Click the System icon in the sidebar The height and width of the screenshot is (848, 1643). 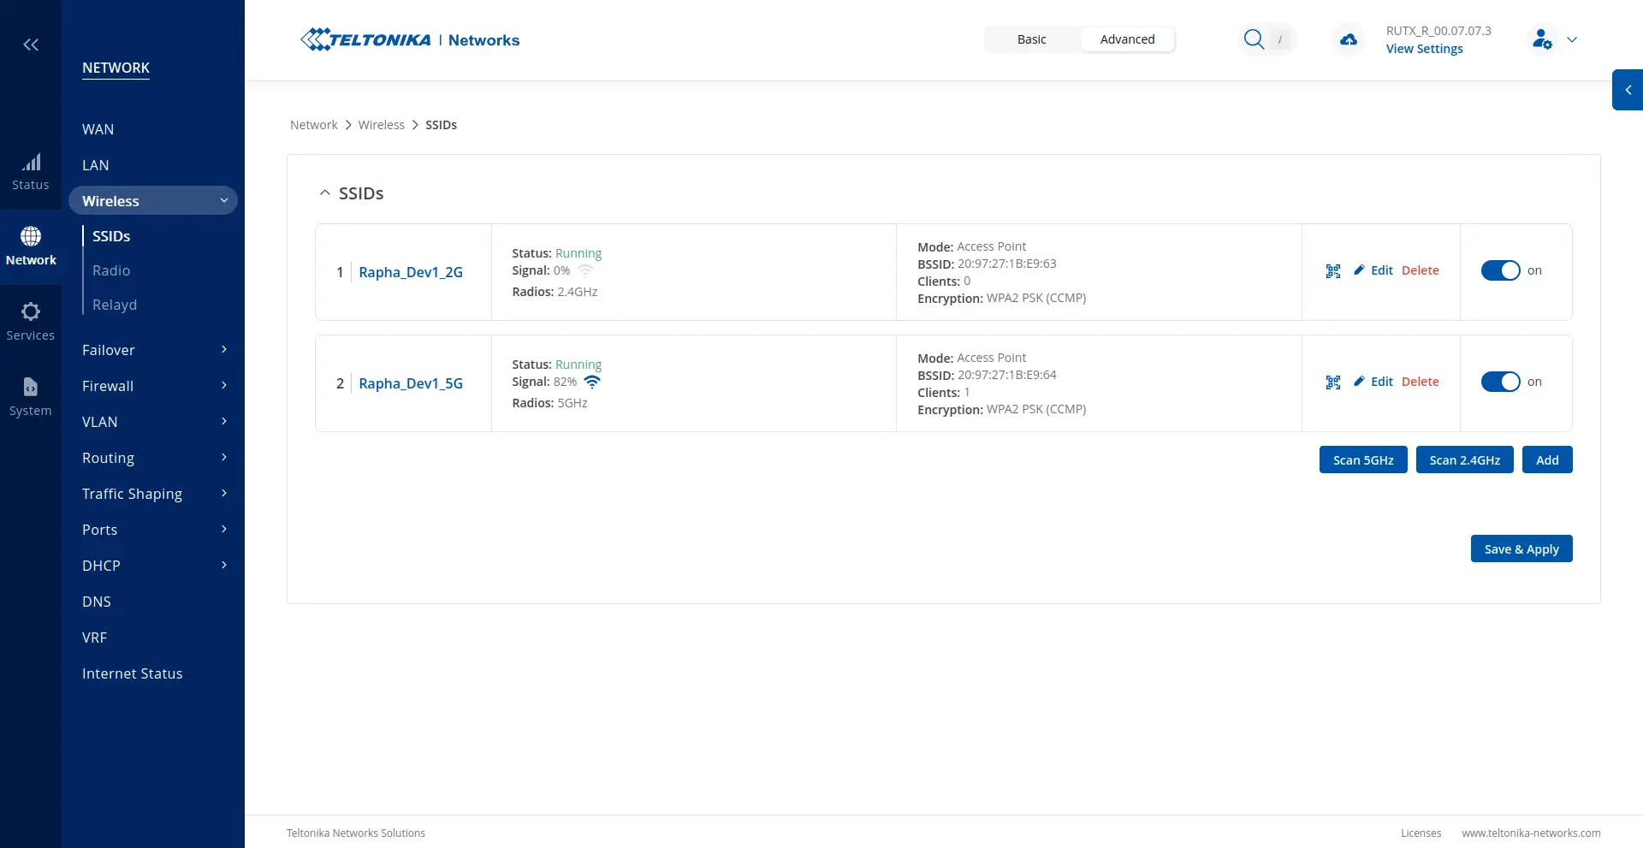tap(31, 394)
